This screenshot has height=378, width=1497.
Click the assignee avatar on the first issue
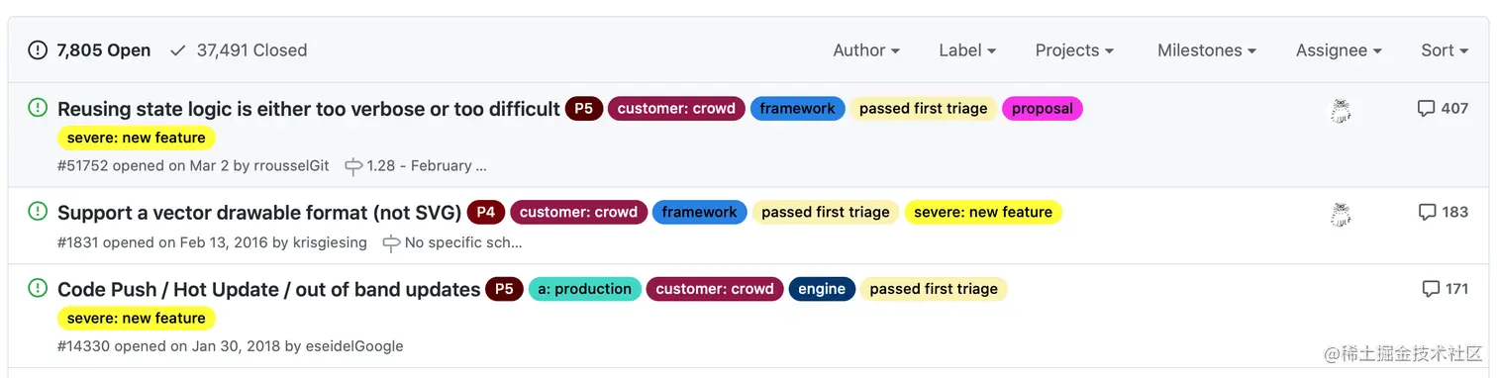pyautogui.click(x=1341, y=112)
